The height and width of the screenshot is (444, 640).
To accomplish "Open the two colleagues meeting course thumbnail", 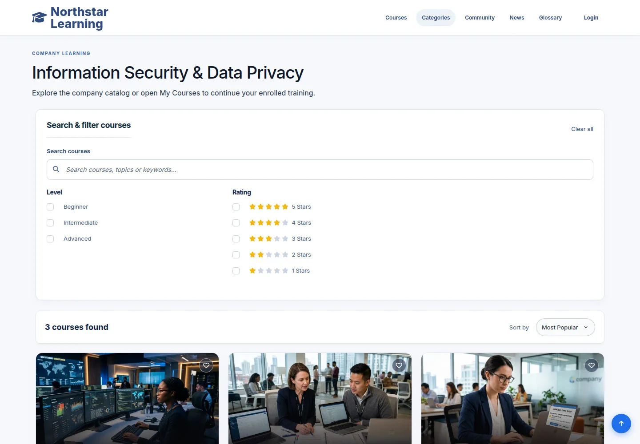I will point(320,398).
